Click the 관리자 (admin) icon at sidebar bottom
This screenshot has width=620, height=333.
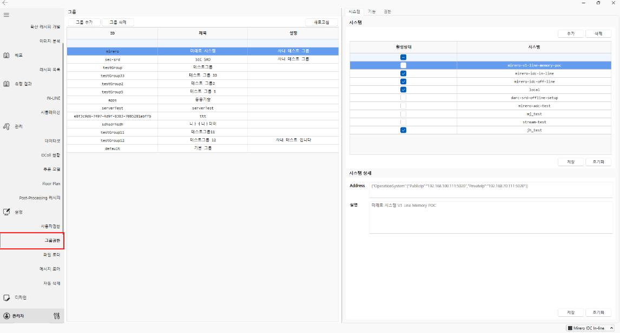coord(5,316)
